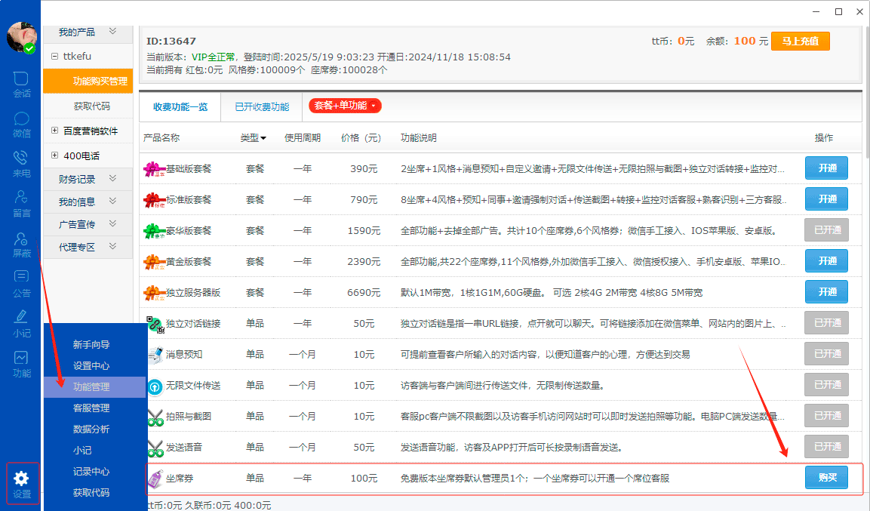
Task: Click the 基础版套餐 gift icon
Action: [x=154, y=168]
